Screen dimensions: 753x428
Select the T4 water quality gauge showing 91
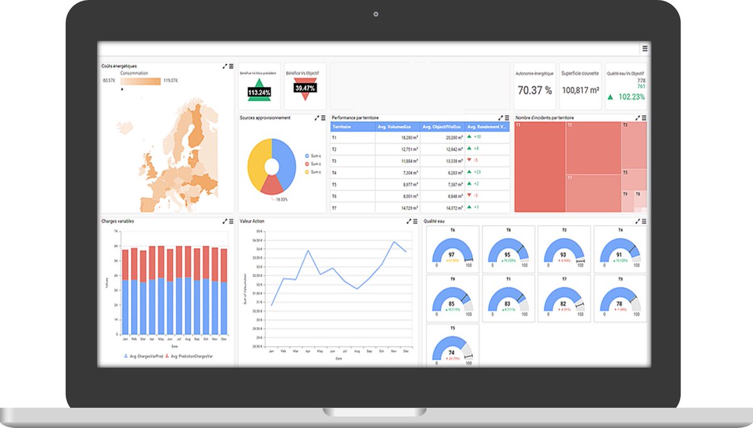click(x=620, y=249)
